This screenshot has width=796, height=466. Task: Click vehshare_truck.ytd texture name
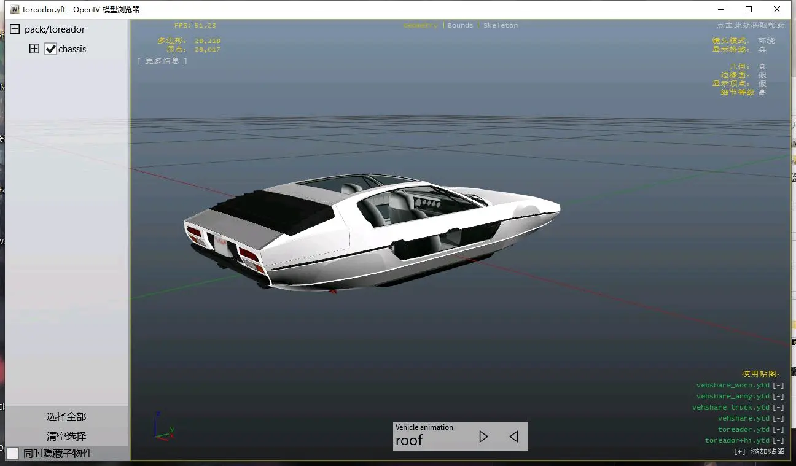tap(731, 408)
